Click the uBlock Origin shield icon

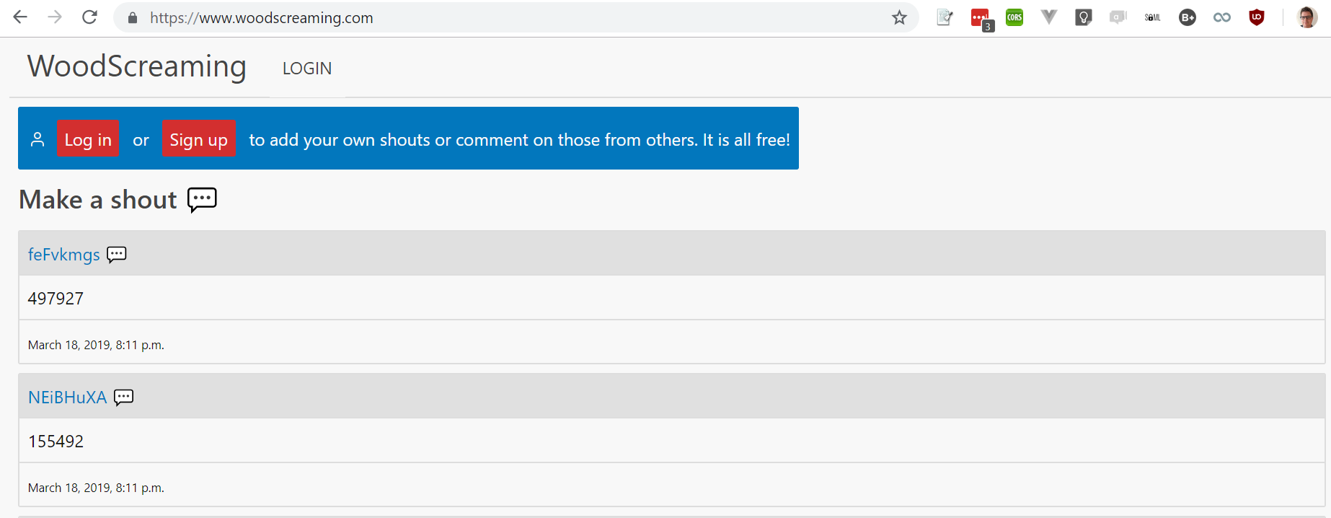click(1257, 17)
